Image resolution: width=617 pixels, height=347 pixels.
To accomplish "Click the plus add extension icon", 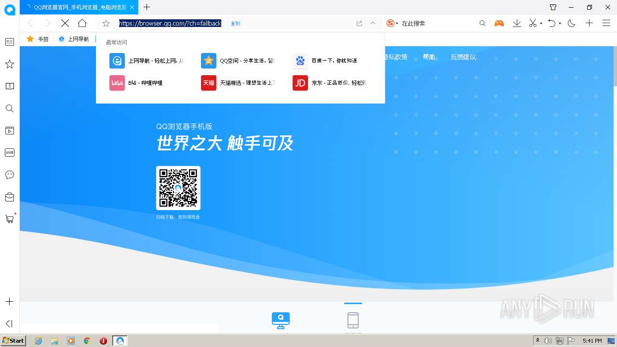I will pos(589,23).
